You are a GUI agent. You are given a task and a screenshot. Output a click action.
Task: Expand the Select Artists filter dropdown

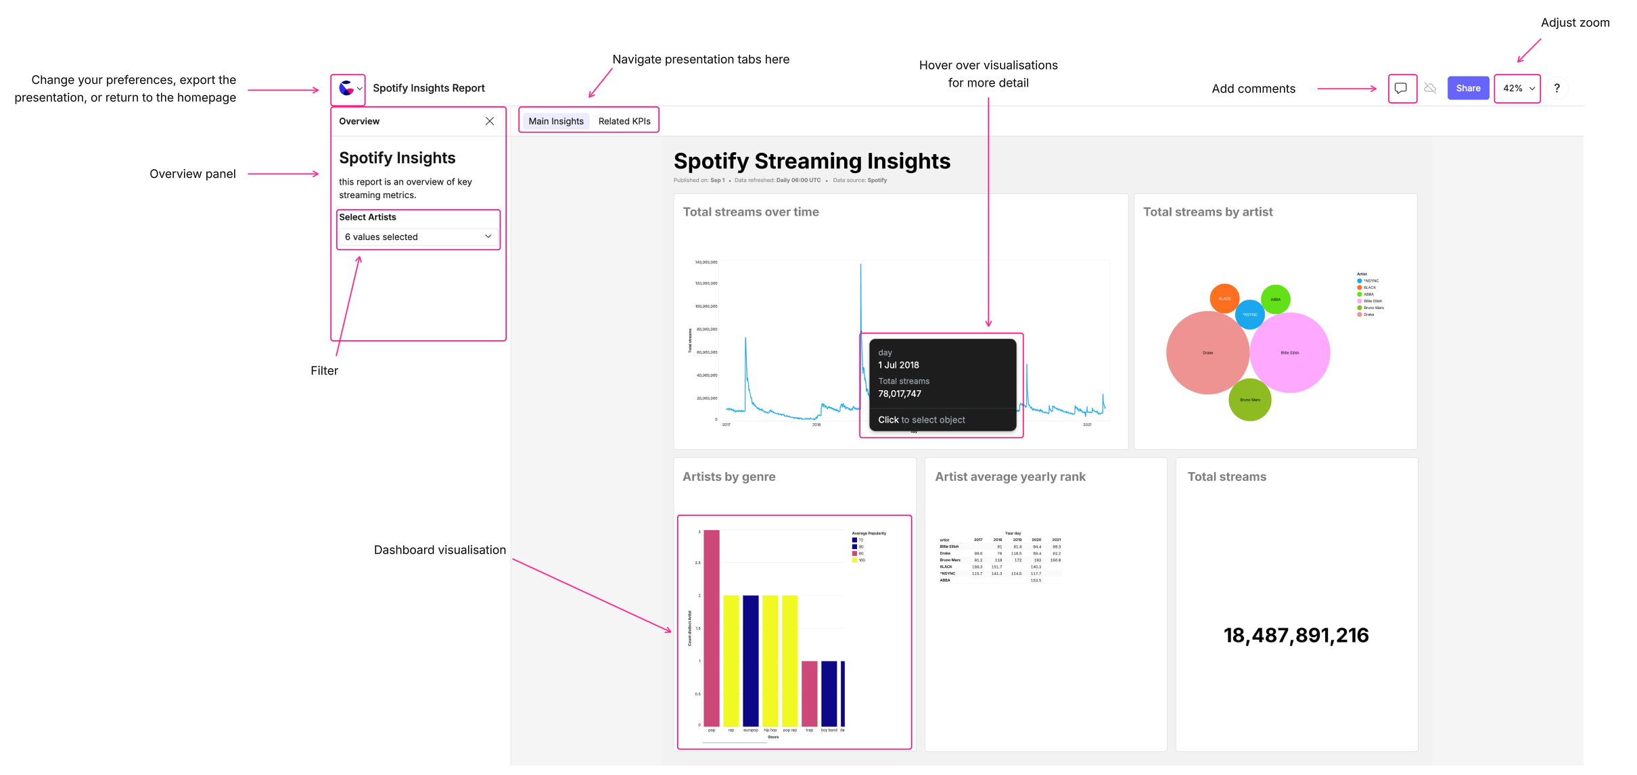418,237
